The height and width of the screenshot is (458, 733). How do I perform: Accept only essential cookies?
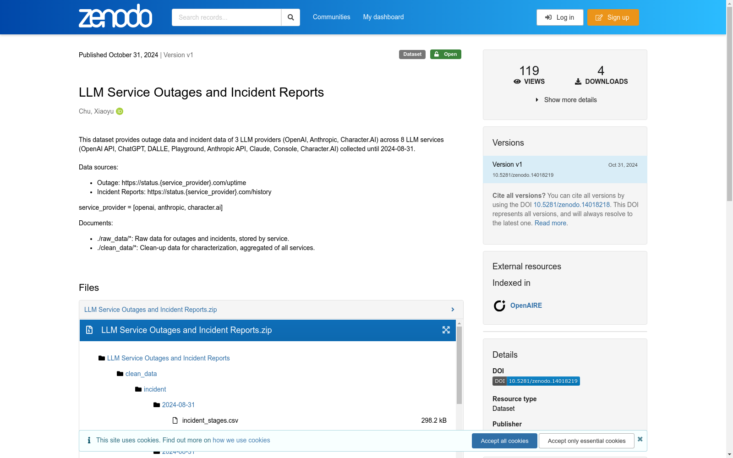point(586,441)
